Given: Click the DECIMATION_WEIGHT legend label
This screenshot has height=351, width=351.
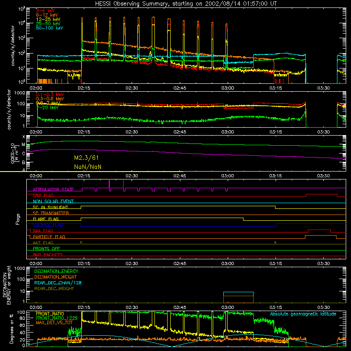Looking at the screenshot, I should point(56,277).
